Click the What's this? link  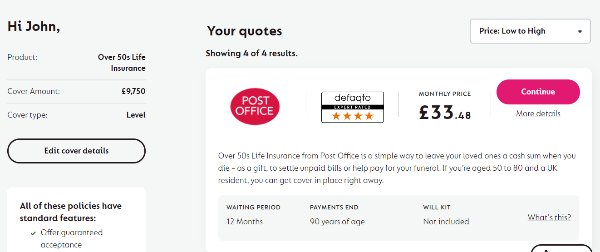pos(549,217)
